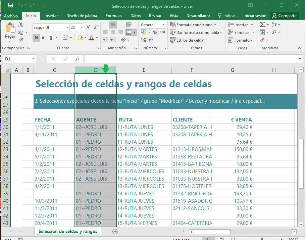306x240 pixels.
Task: Expand Dar formato como tabla menu
Action: click(196, 33)
